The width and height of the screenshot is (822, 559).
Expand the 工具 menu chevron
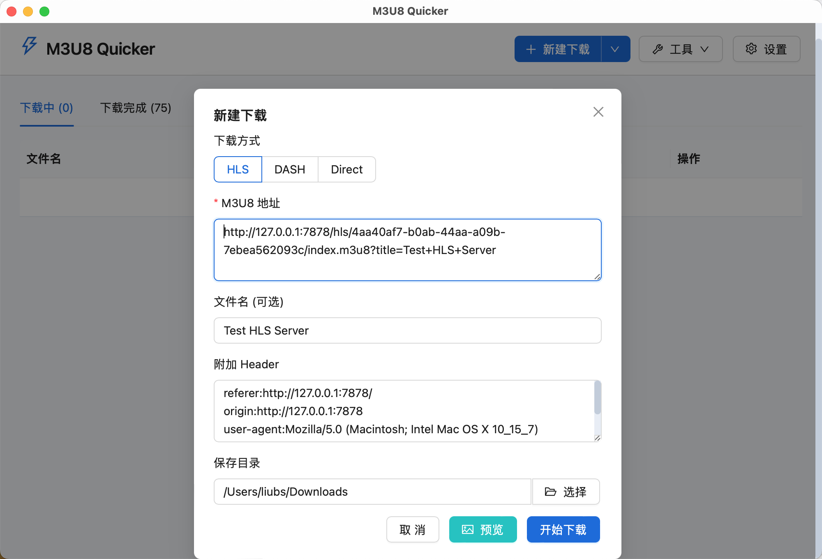coord(704,49)
